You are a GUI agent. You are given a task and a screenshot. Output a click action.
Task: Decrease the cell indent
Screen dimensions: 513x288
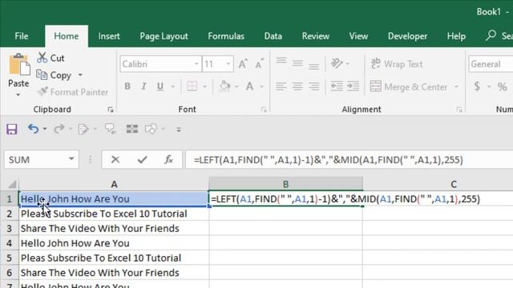[337, 86]
